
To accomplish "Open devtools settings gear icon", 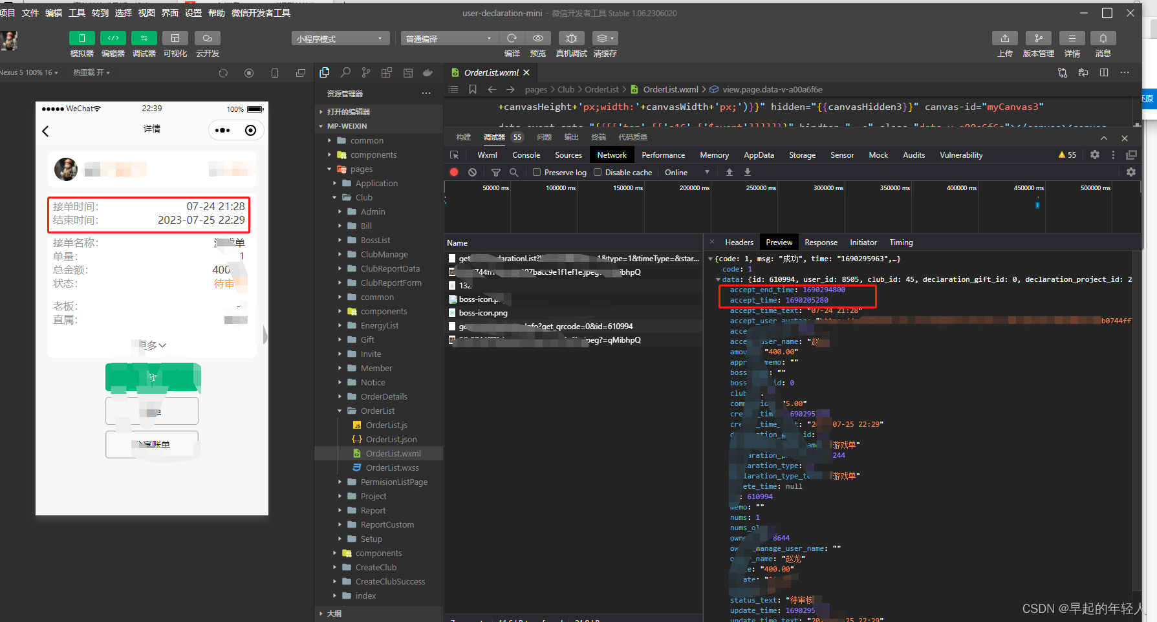I will point(1094,155).
